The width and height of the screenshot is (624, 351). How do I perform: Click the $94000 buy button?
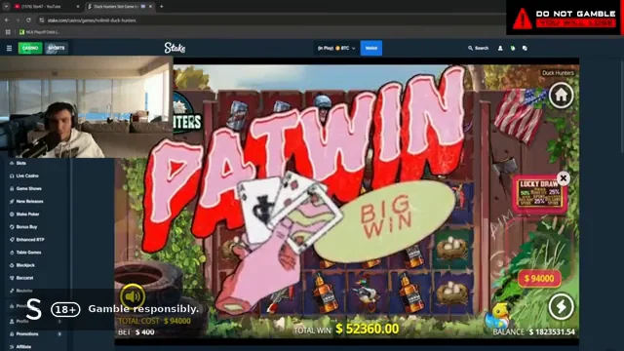click(x=539, y=279)
